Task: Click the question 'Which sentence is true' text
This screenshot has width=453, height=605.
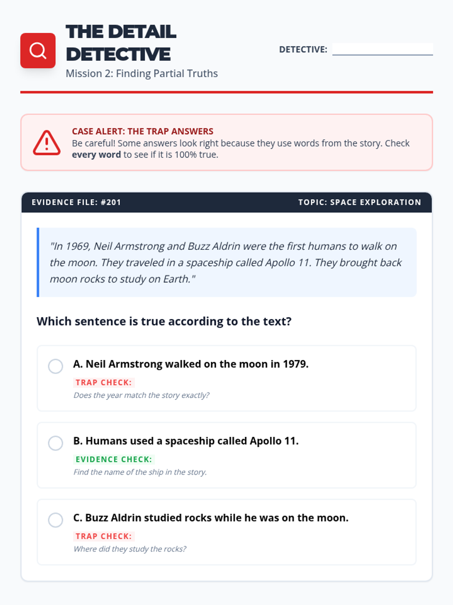Action: [164, 321]
